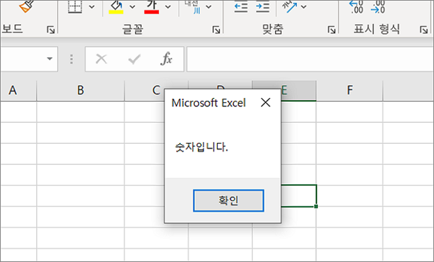Image resolution: width=434 pixels, height=262 pixels.
Task: Click the format painter brush icon
Action: (x=26, y=6)
